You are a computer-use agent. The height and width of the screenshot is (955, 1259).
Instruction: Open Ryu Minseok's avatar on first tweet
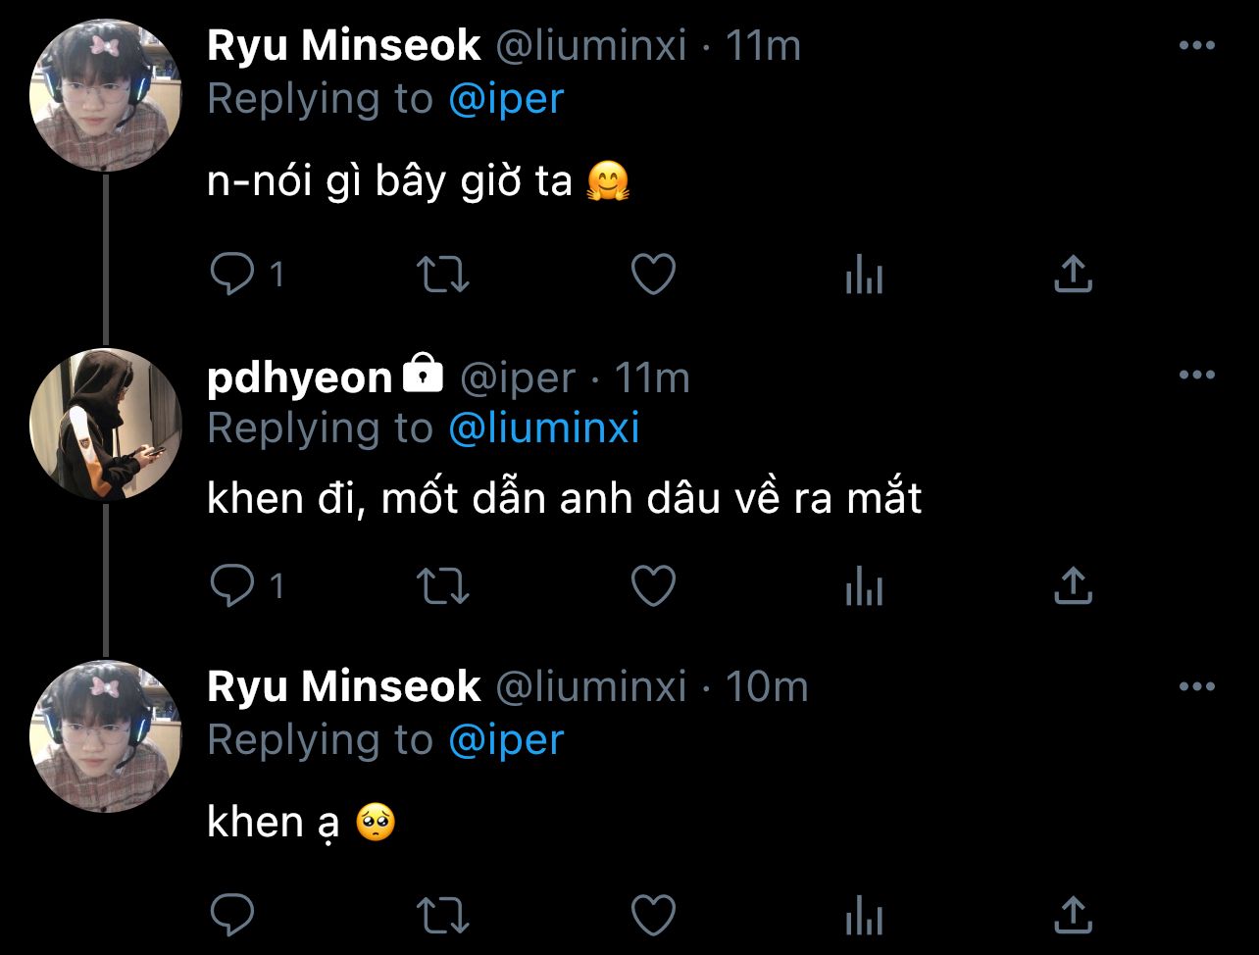tap(106, 95)
